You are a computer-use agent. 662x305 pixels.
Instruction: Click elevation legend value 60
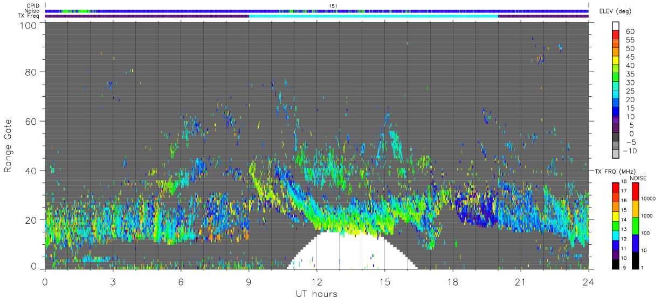[x=630, y=31]
